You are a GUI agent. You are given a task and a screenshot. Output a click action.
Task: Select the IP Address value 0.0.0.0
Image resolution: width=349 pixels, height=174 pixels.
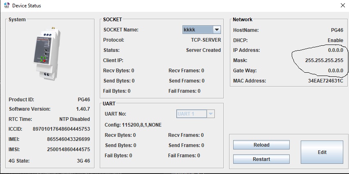pos(335,50)
